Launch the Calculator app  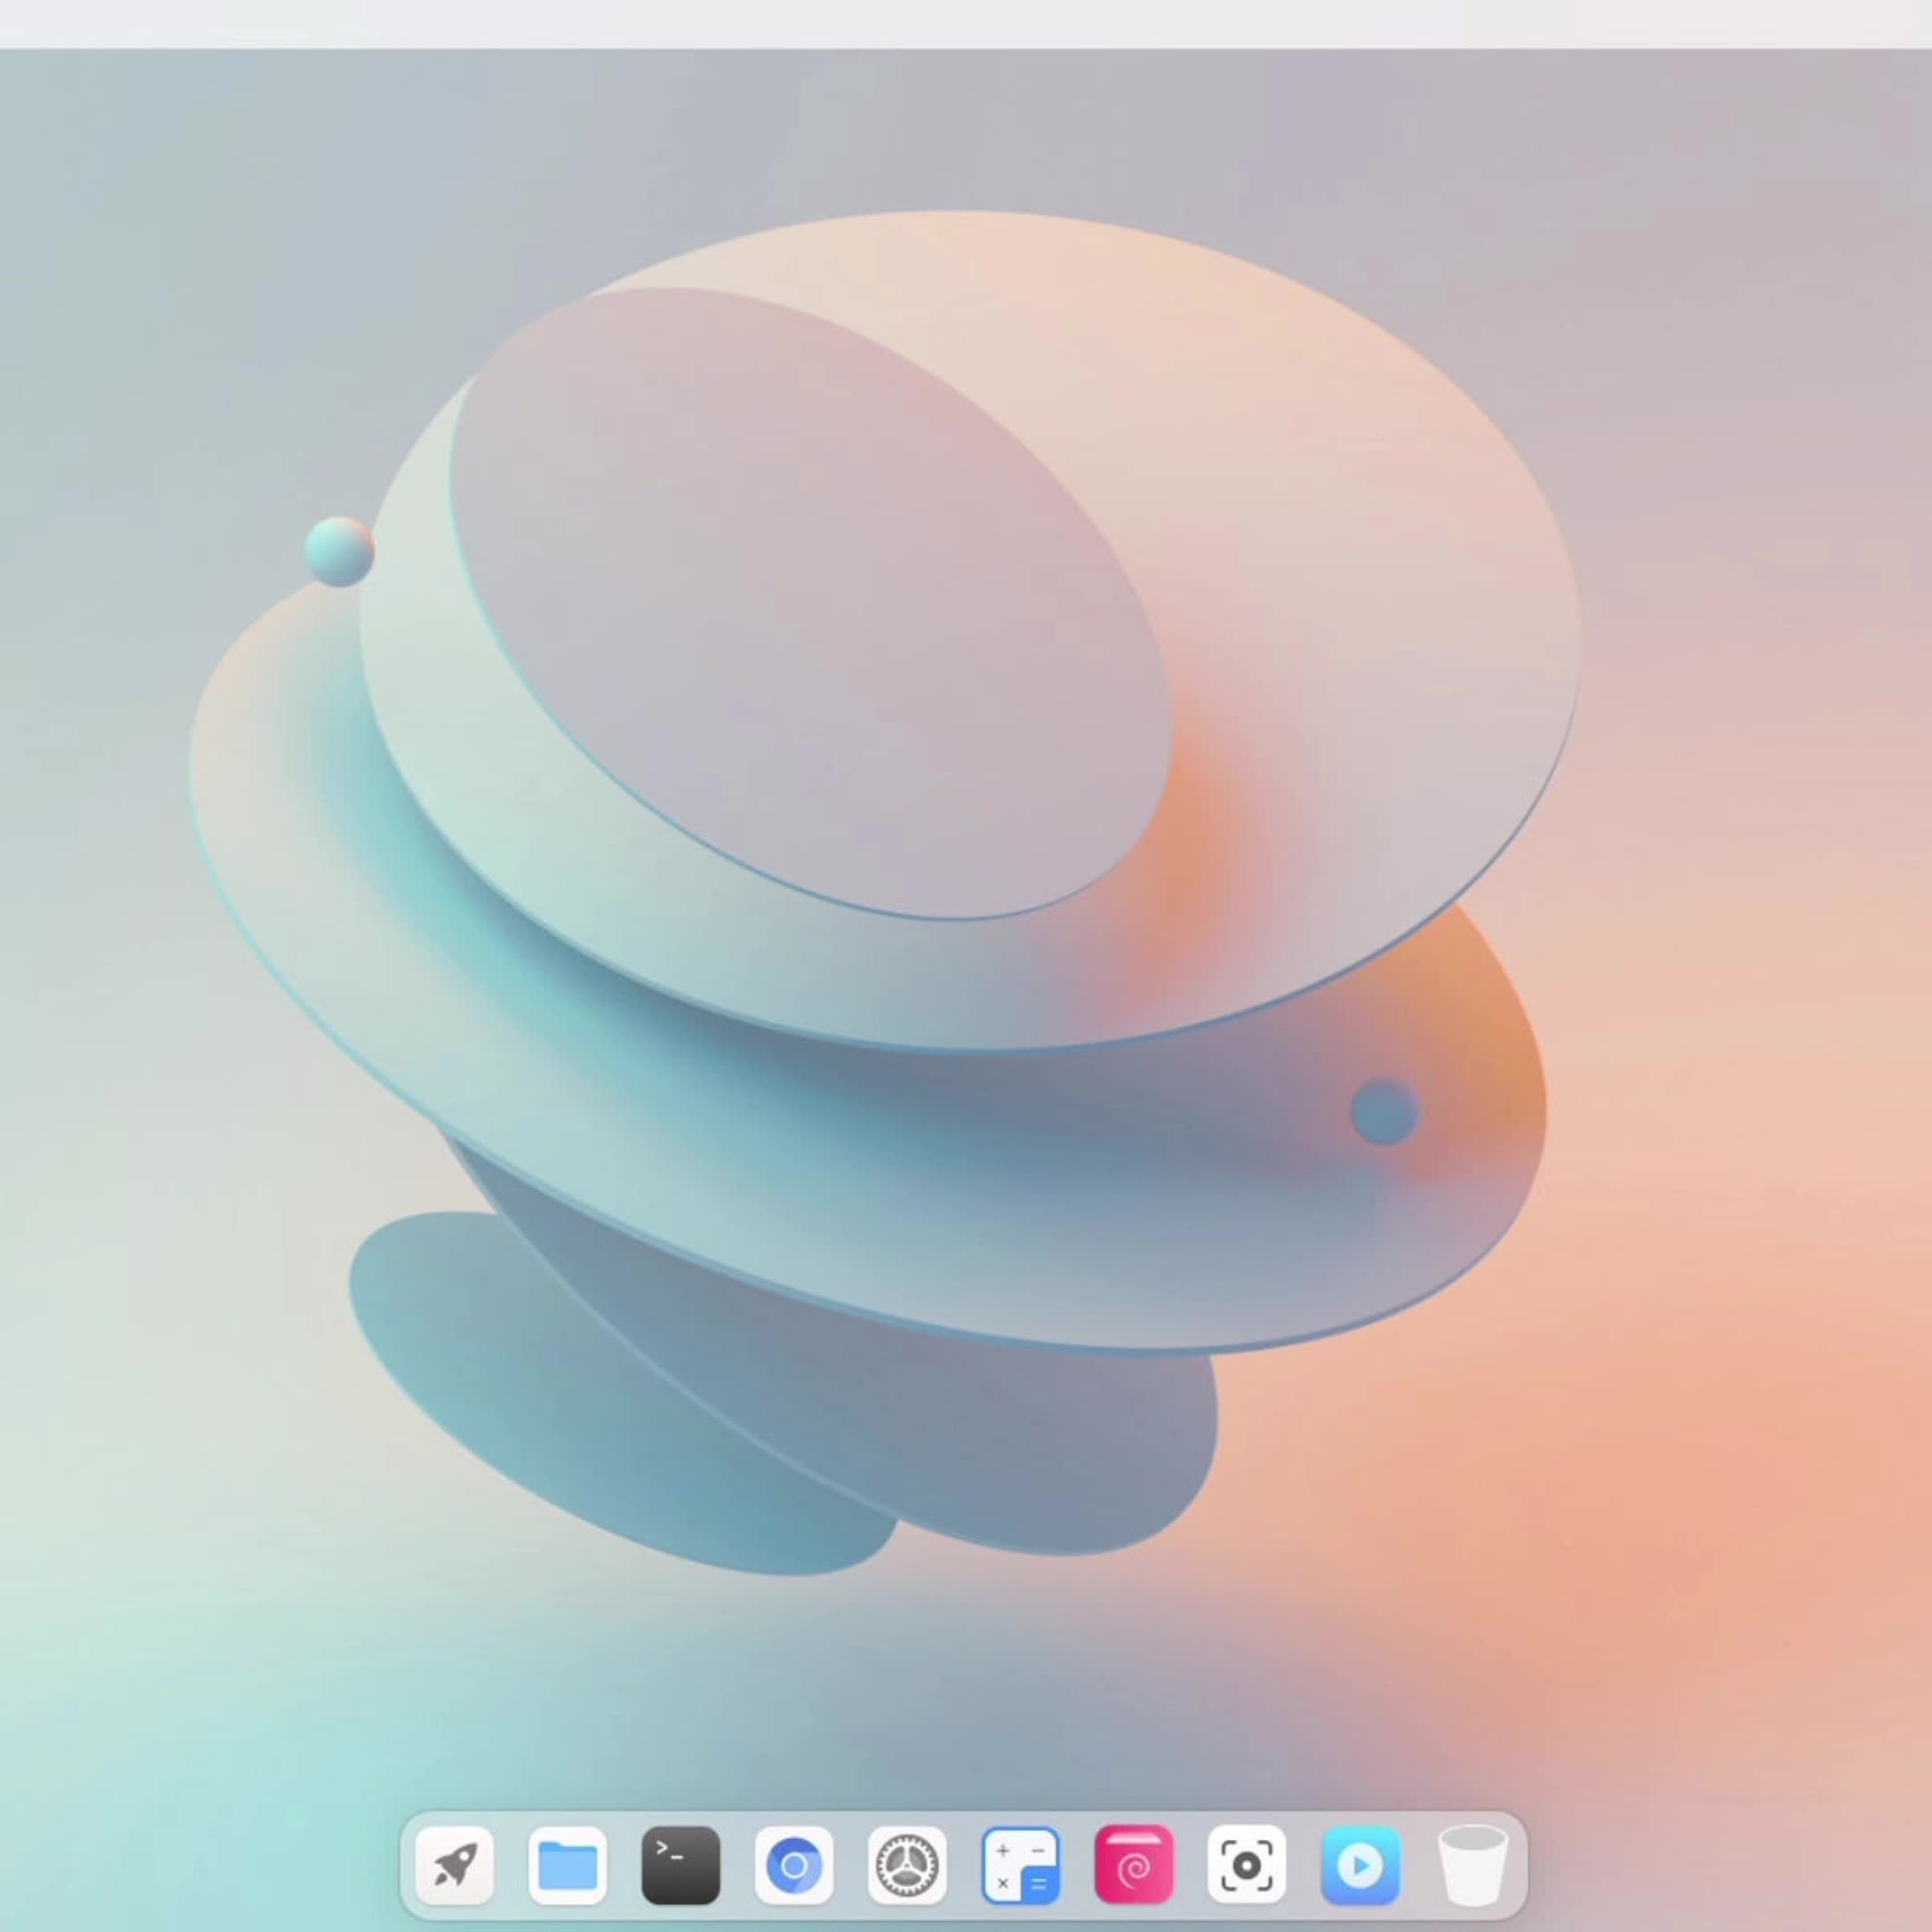coord(1020,1865)
